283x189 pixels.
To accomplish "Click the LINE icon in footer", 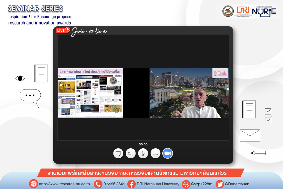I will click(x=186, y=184).
